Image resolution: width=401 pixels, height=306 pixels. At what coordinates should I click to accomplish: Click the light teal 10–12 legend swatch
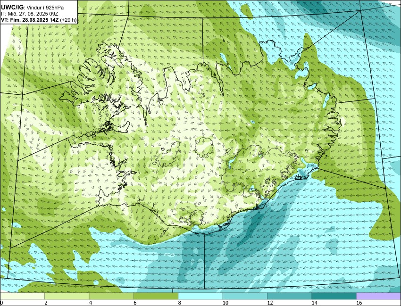click(245, 296)
